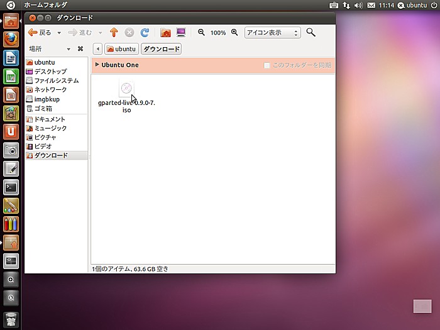Screen dimensions: 440x330
Task: Launch colored pencils app from launcher
Action: (x=11, y=224)
